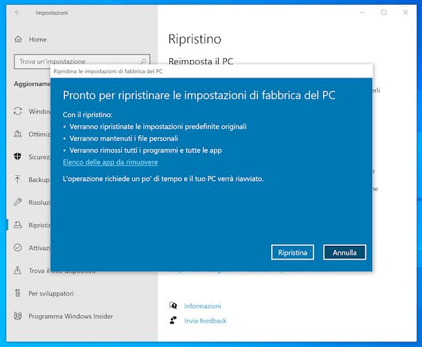Click the Home icon in Settings sidebar
Image resolution: width=422 pixels, height=347 pixels.
(18, 39)
